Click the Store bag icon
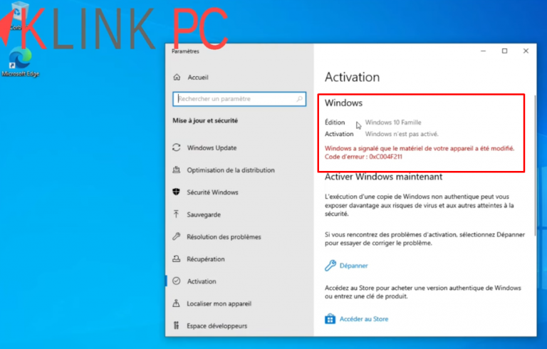 point(330,318)
